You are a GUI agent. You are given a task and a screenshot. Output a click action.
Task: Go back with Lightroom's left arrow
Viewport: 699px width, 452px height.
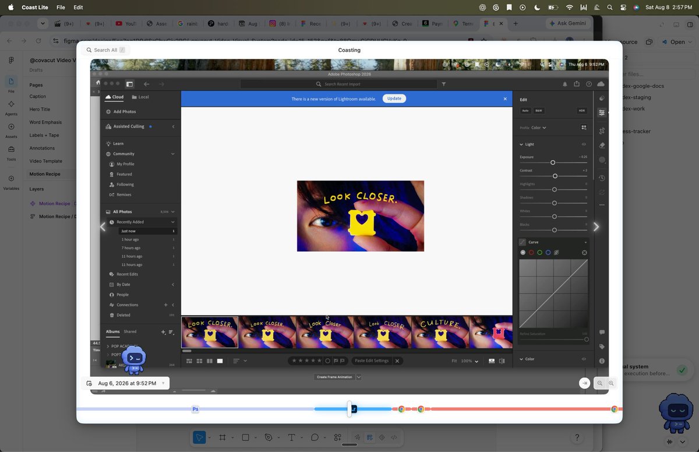point(146,84)
